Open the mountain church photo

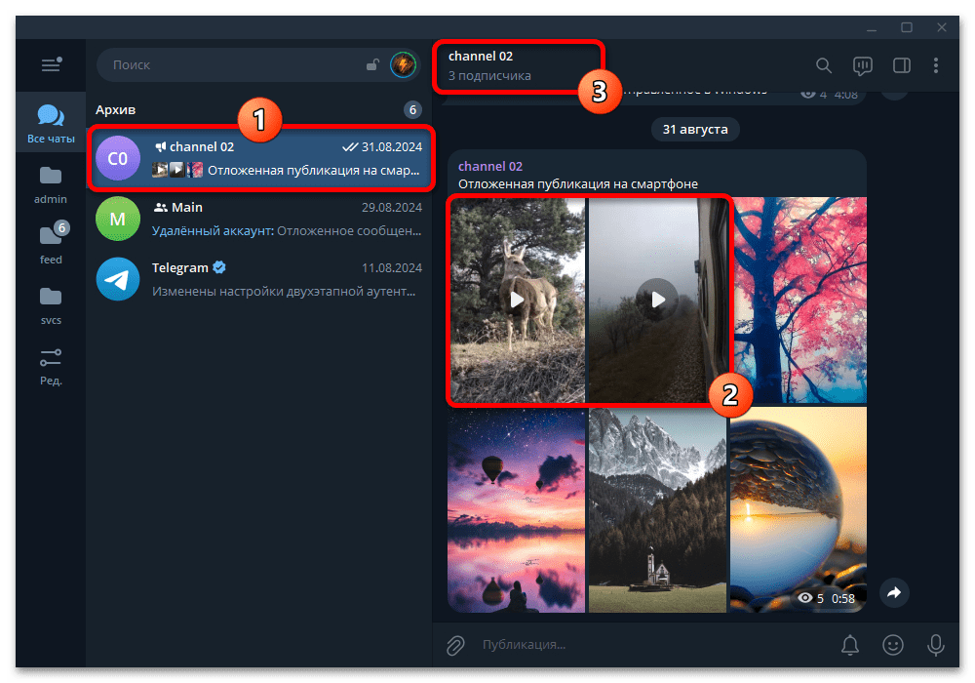(657, 510)
